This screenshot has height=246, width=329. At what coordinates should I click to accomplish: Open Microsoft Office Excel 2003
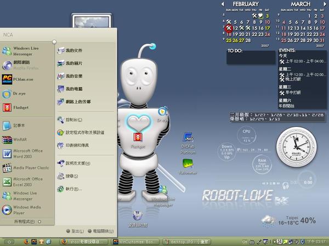(22, 182)
